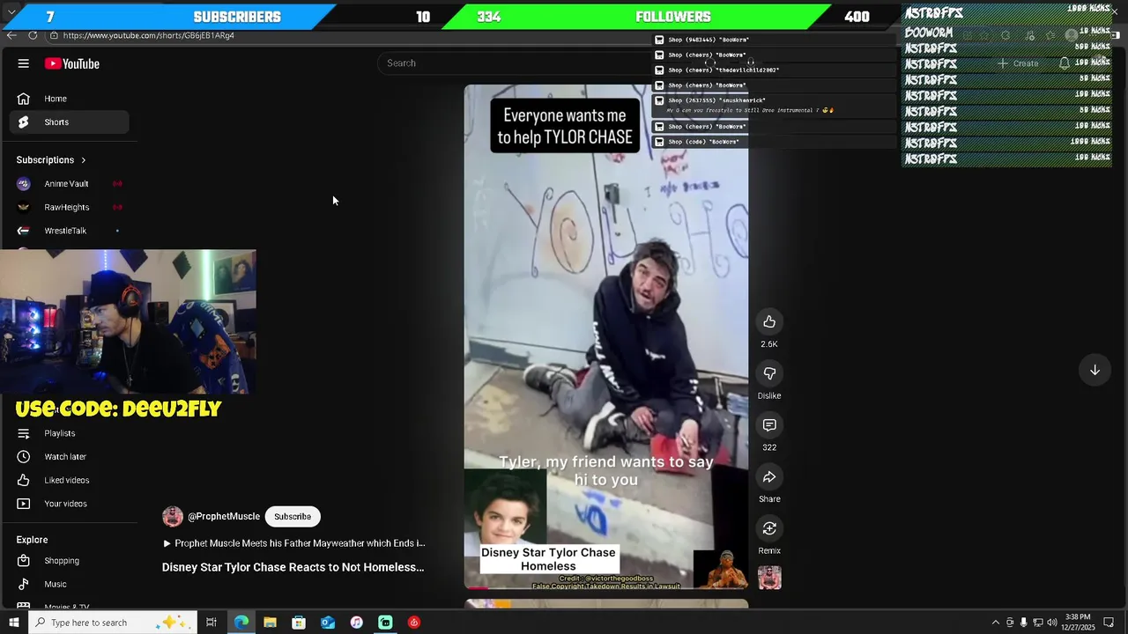Go to next short with down arrow
The width and height of the screenshot is (1128, 634).
click(x=1095, y=371)
